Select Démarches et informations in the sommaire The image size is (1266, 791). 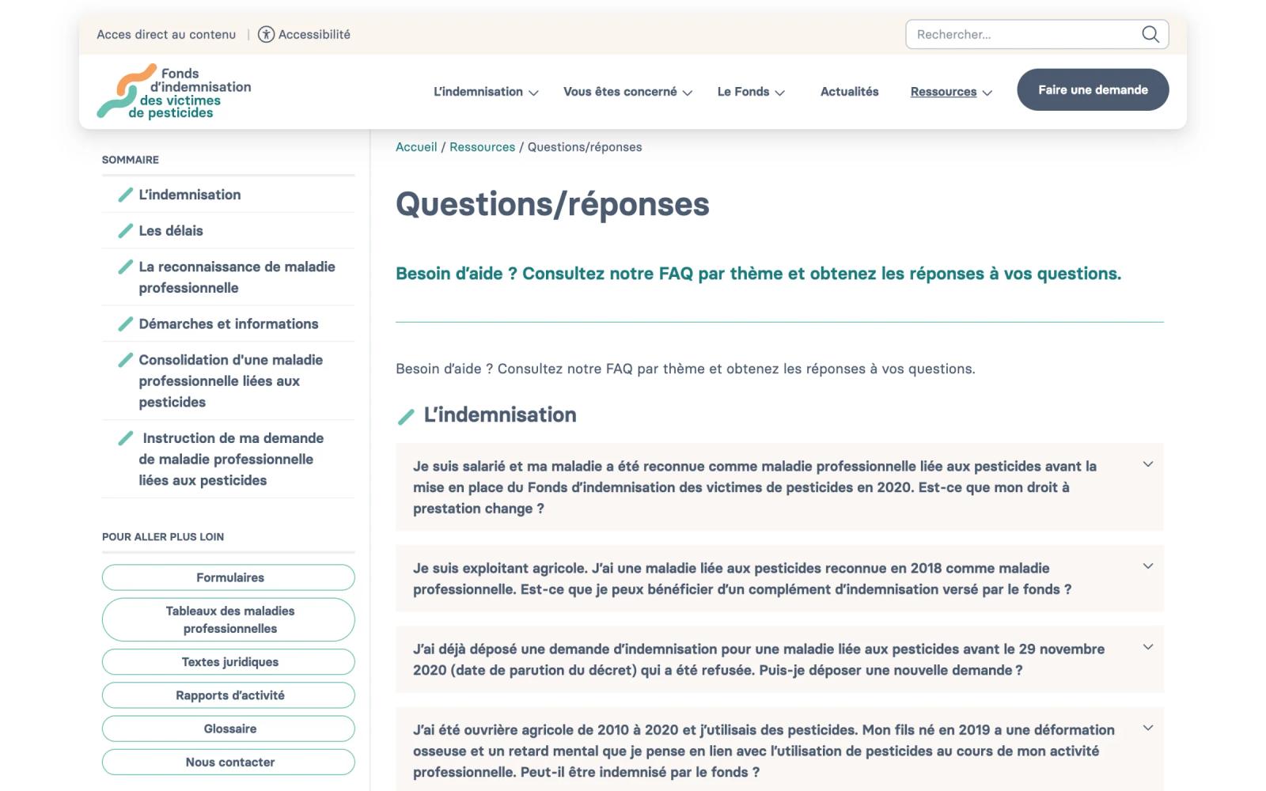pyautogui.click(x=228, y=324)
